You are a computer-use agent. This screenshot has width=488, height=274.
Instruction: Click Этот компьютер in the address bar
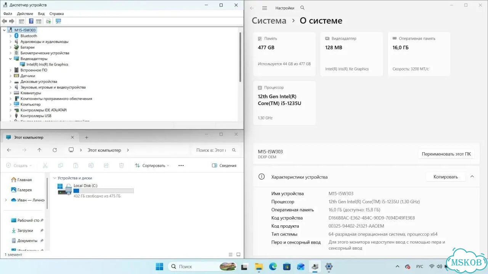(x=104, y=150)
